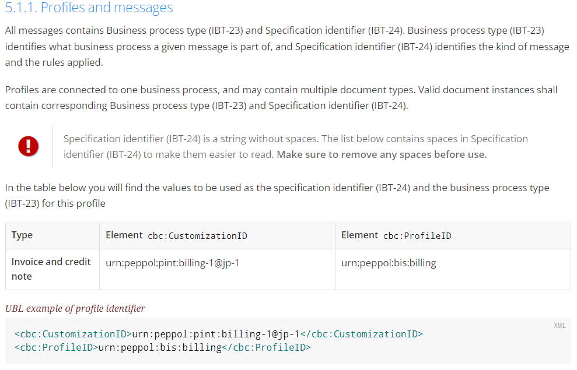Click the Element cbc:CustomizationID column header

tap(217, 236)
